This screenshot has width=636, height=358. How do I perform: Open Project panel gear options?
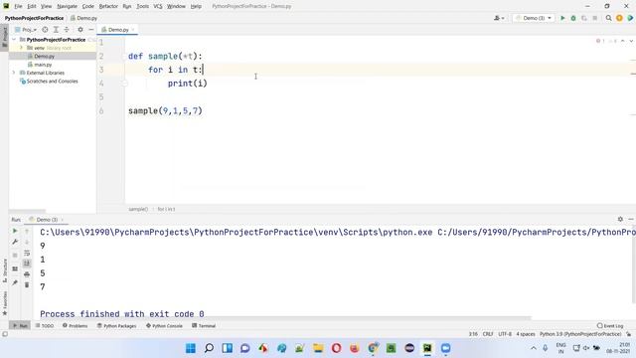[80, 30]
